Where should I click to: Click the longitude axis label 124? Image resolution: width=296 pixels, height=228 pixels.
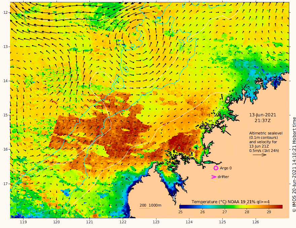(x=189, y=222)
